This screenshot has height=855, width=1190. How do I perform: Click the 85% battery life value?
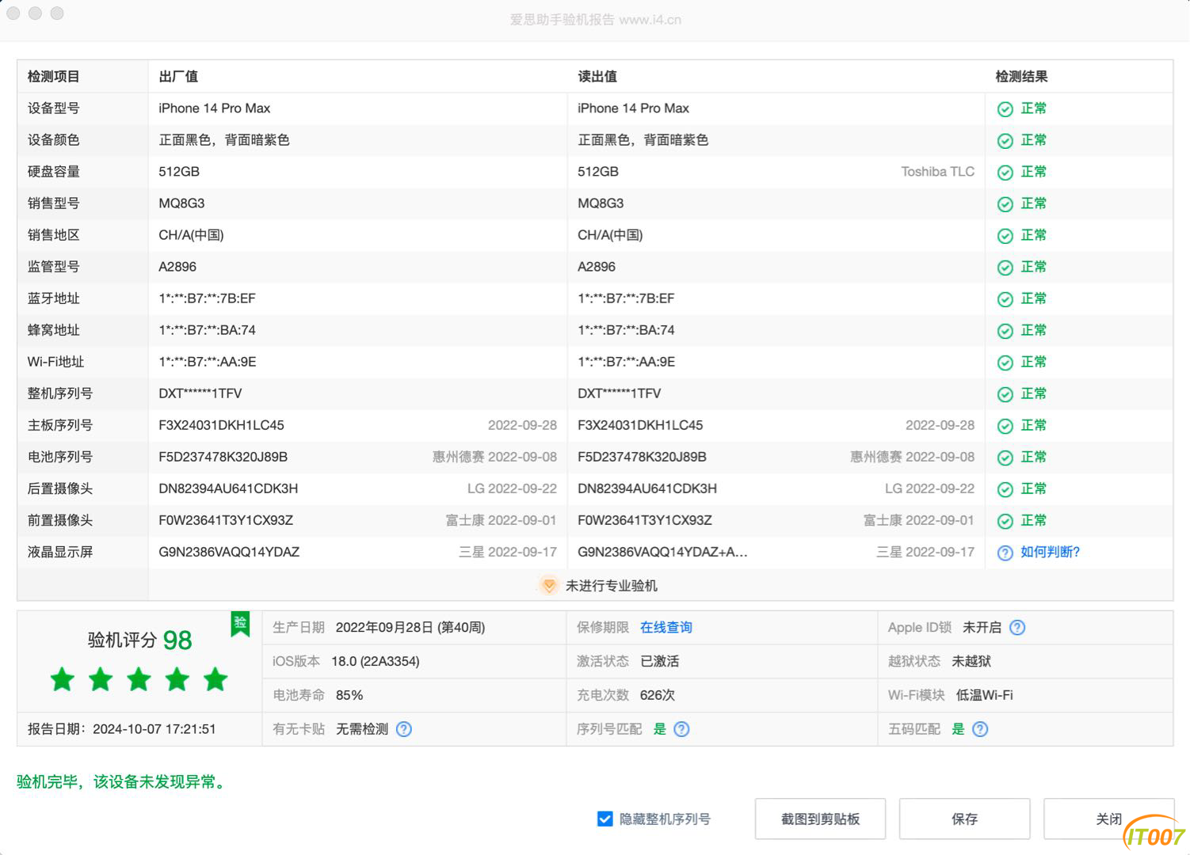click(x=349, y=695)
